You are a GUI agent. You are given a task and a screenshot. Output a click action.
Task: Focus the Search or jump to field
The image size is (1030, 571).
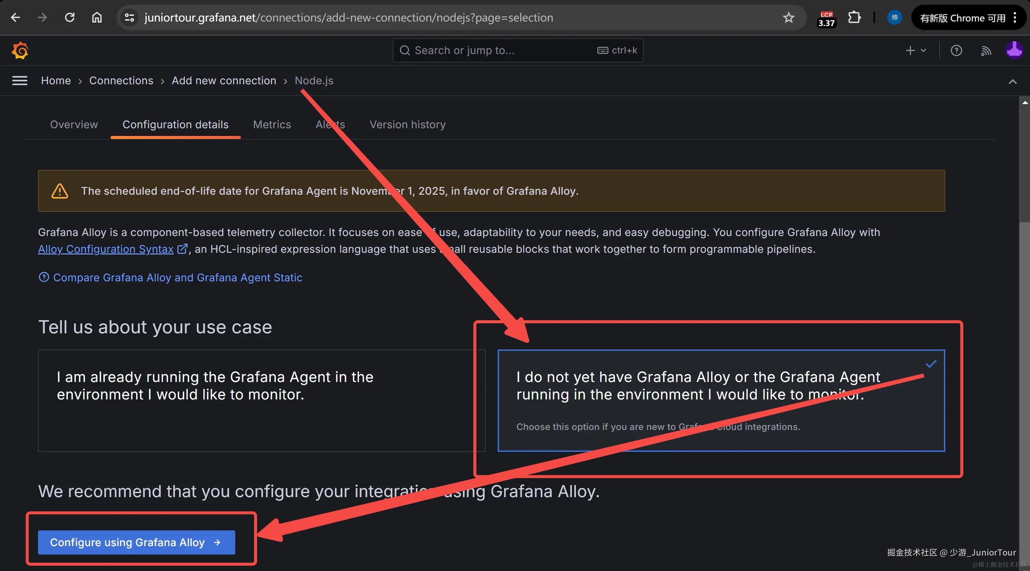[518, 50]
